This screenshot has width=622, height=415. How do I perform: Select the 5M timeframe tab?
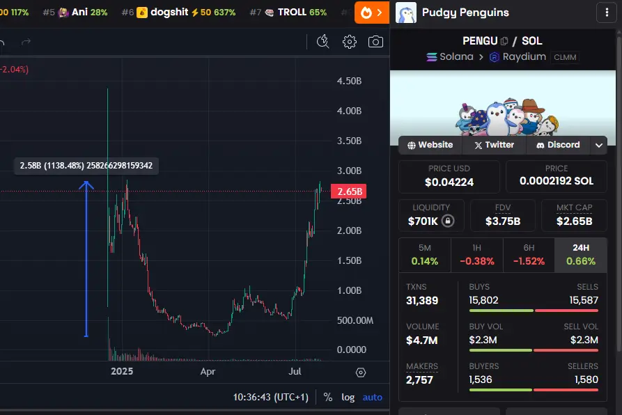(x=425, y=256)
